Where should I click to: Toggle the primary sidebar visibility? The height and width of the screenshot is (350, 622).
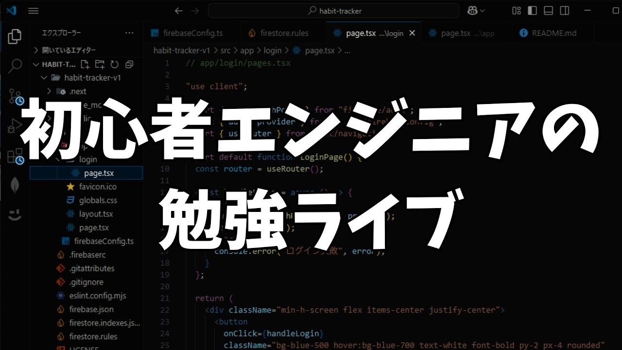tap(532, 10)
